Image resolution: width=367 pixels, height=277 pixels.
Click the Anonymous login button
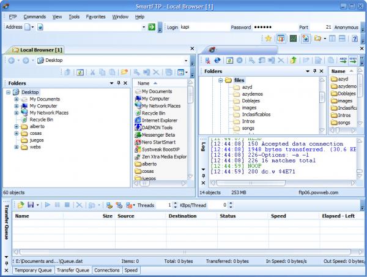(x=346, y=27)
